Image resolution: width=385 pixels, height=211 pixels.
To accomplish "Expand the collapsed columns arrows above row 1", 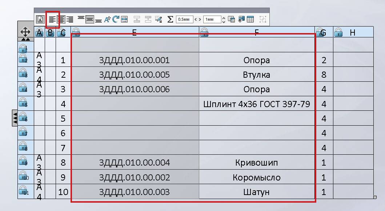I will 25,39.
